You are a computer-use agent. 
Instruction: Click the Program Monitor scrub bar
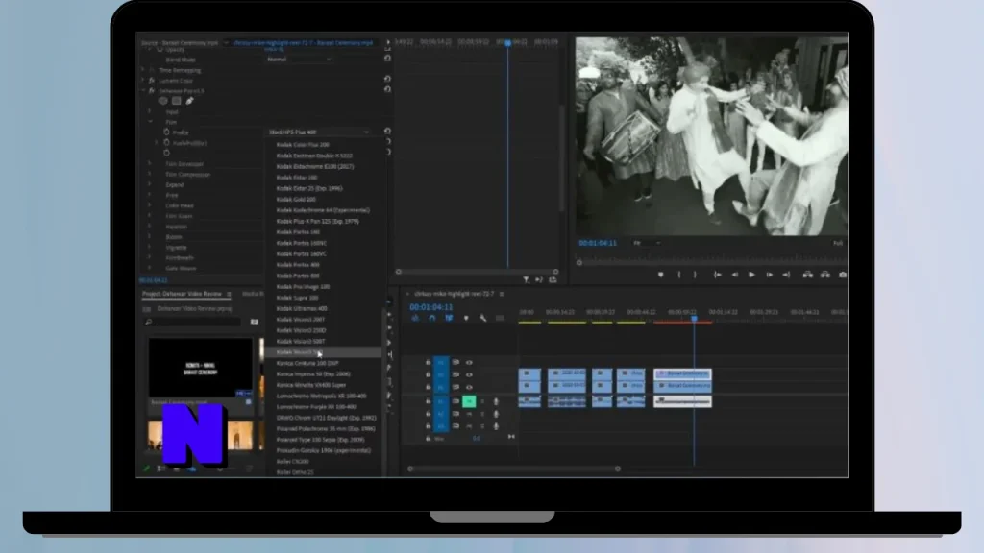712,262
